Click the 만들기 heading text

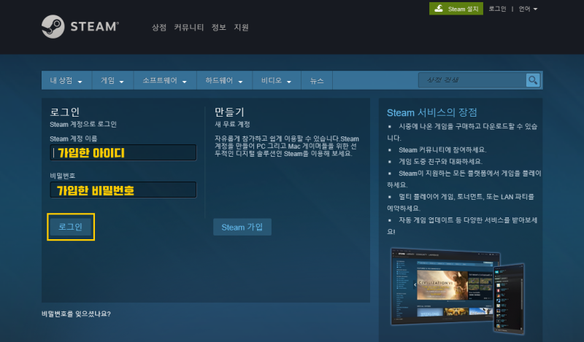[229, 112]
